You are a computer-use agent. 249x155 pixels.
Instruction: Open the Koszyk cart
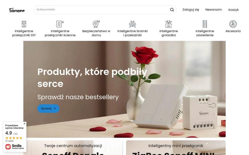[233, 10]
